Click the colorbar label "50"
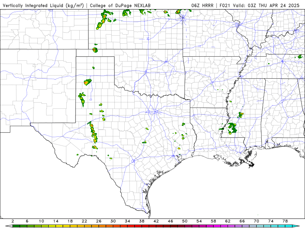 [185, 221]
